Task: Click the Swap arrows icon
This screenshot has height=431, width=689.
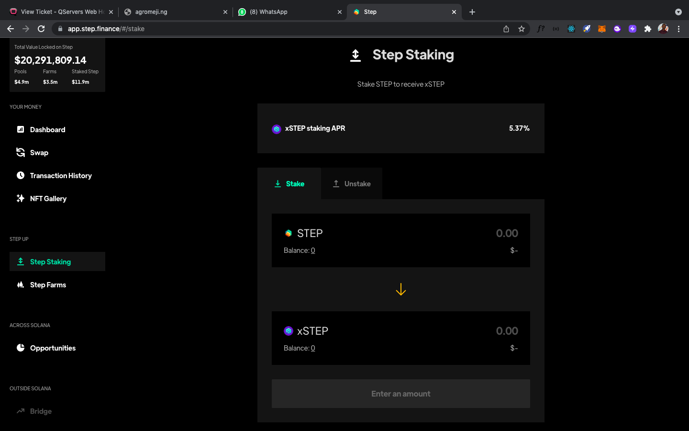Action: click(x=21, y=152)
